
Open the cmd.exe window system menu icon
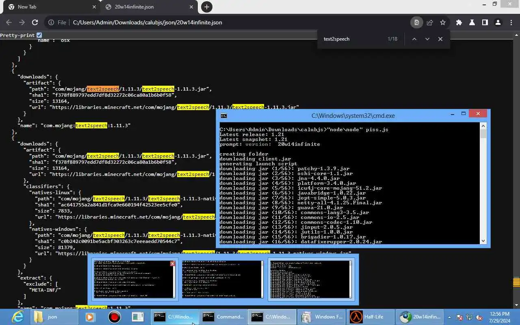pos(223,116)
